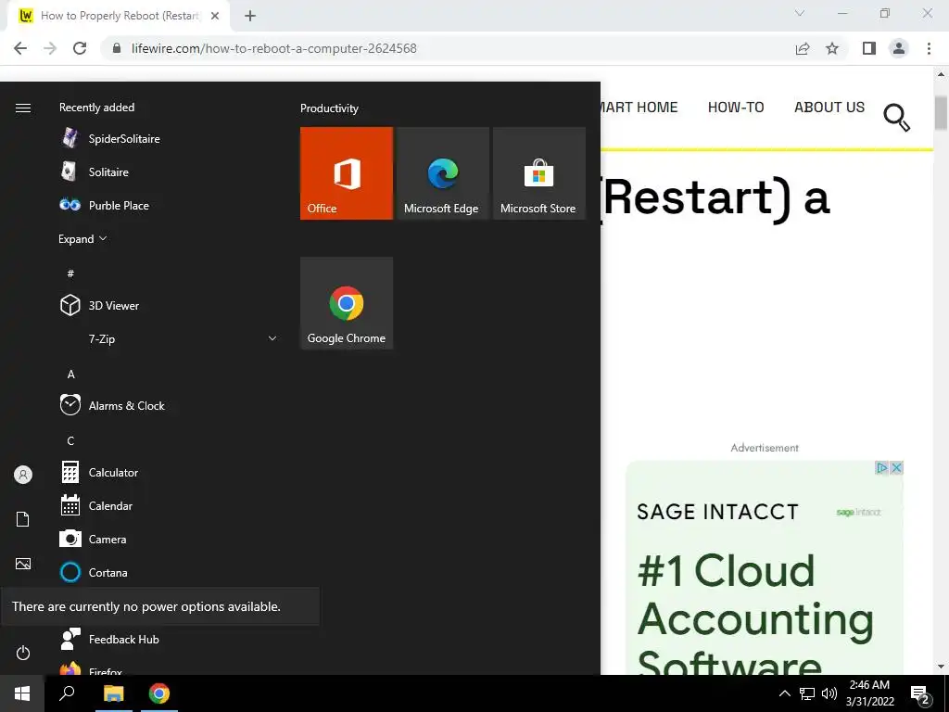Screen dimensions: 949x712
Task: Open taskbar Search magnifier
Action: click(x=67, y=693)
